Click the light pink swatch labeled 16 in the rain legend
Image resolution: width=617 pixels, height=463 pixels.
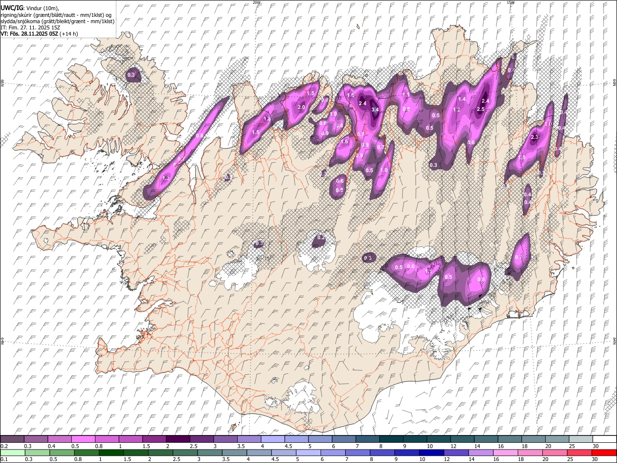tap(506, 452)
